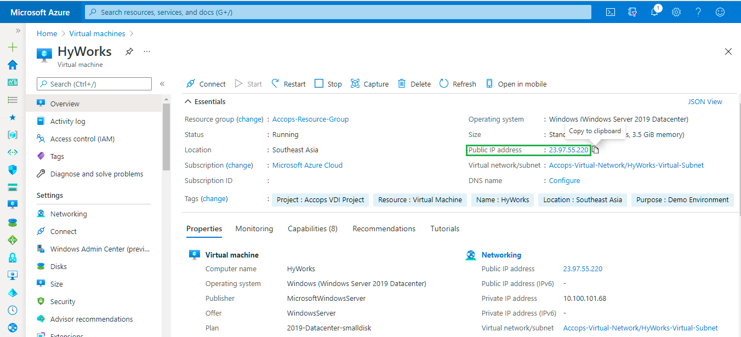Switch to the Capabilities (8) tab

(x=312, y=229)
